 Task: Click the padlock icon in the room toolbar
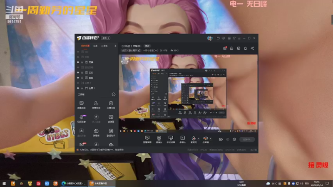tap(231, 48)
